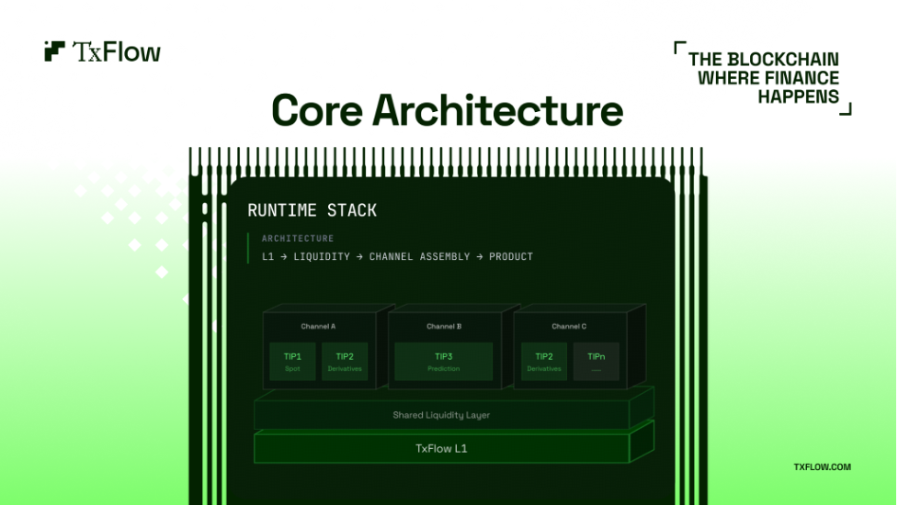Select the TIP3 Prediction block
Image resolution: width=898 pixels, height=505 pixels.
pos(443,362)
